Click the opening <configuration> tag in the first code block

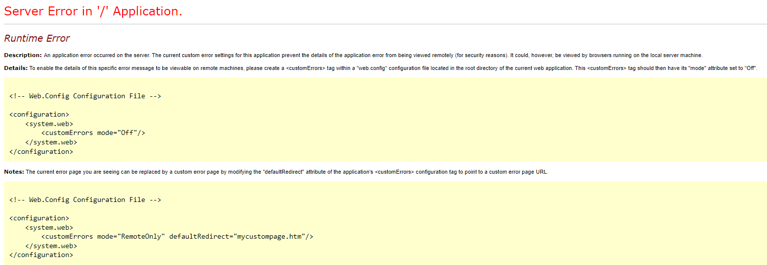[x=39, y=115]
